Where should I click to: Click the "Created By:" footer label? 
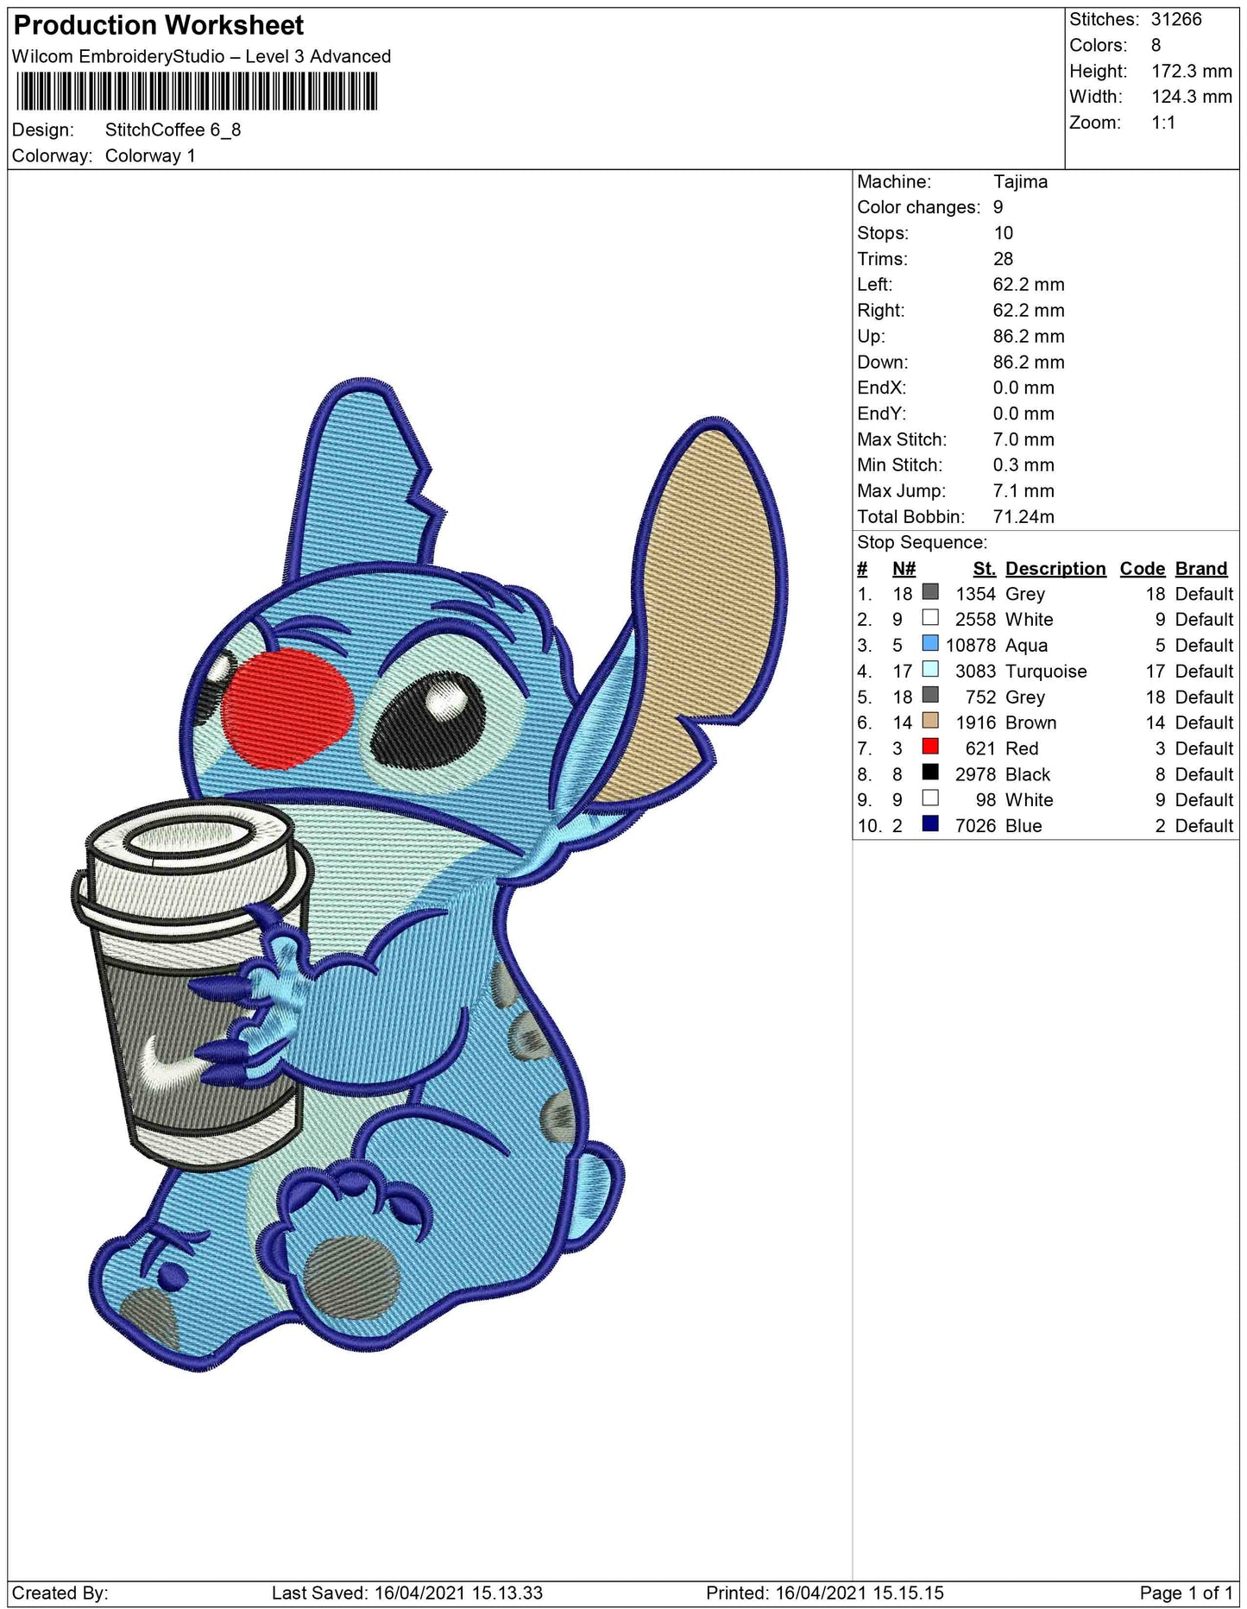click(x=60, y=1593)
